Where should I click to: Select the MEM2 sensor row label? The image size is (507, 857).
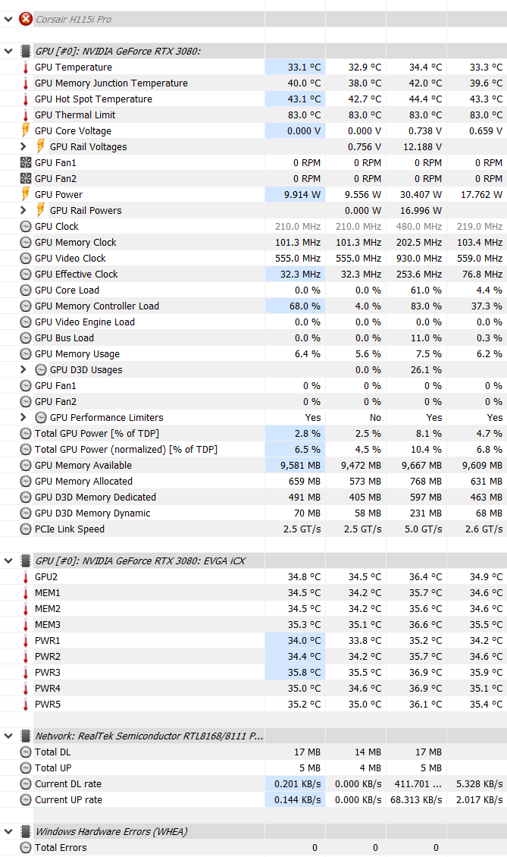[x=48, y=608]
